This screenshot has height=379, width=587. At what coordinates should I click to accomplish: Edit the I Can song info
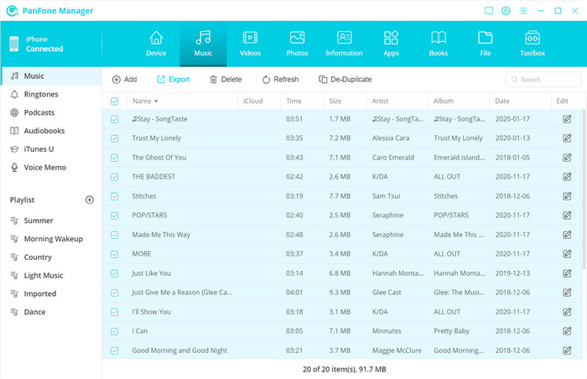[567, 331]
